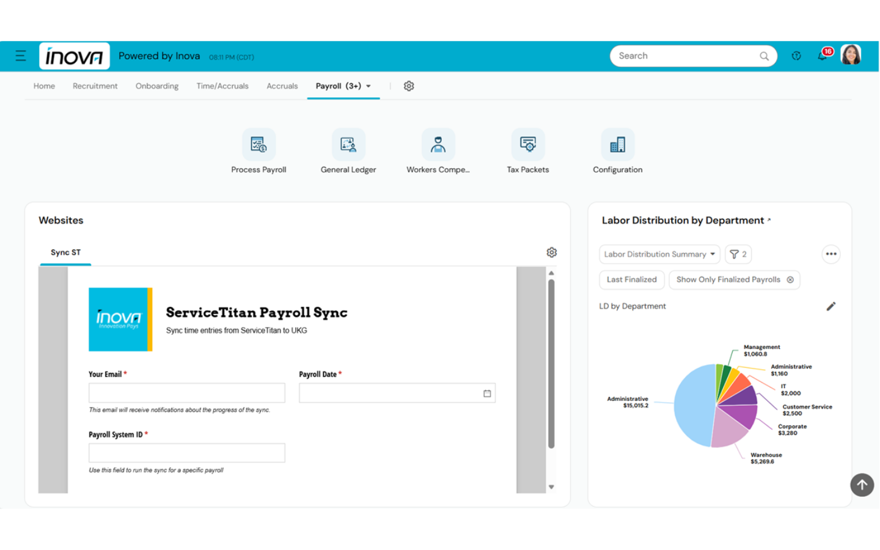The height and width of the screenshot is (550, 880).
Task: Click the Payroll Date input field
Action: [397, 393]
